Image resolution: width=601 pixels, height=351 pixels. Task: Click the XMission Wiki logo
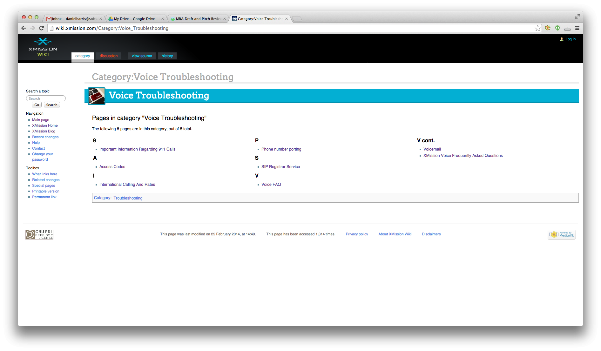[x=43, y=48]
